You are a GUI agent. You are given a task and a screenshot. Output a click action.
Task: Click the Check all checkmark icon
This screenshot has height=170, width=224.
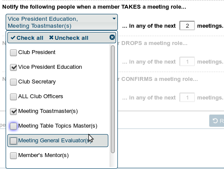coord(13,38)
